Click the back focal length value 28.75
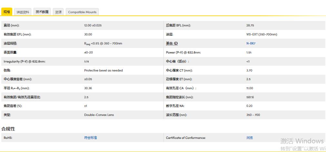 (250, 25)
